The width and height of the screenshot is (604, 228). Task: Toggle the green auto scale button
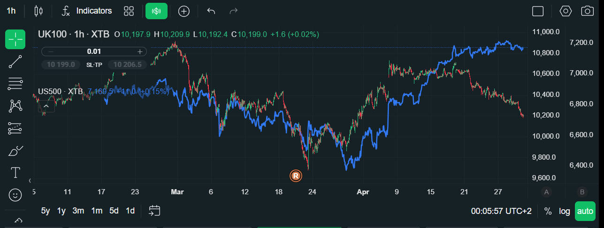tap(585, 211)
